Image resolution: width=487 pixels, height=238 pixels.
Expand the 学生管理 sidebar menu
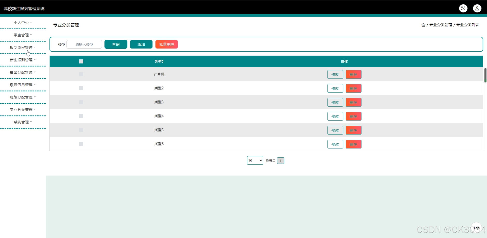pos(23,35)
